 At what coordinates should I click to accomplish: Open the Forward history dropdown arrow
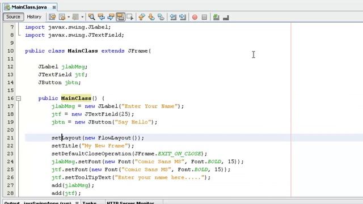pos(82,17)
